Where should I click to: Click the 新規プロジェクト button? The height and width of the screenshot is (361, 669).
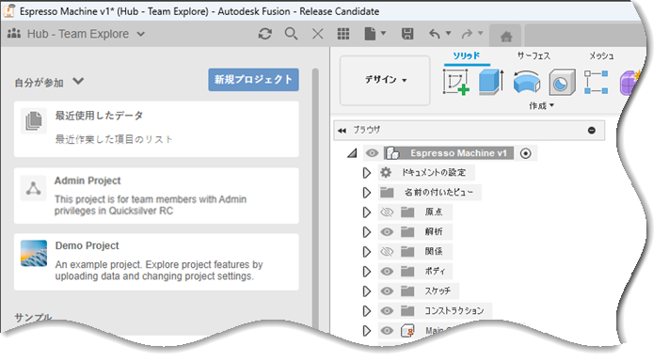pos(253,80)
